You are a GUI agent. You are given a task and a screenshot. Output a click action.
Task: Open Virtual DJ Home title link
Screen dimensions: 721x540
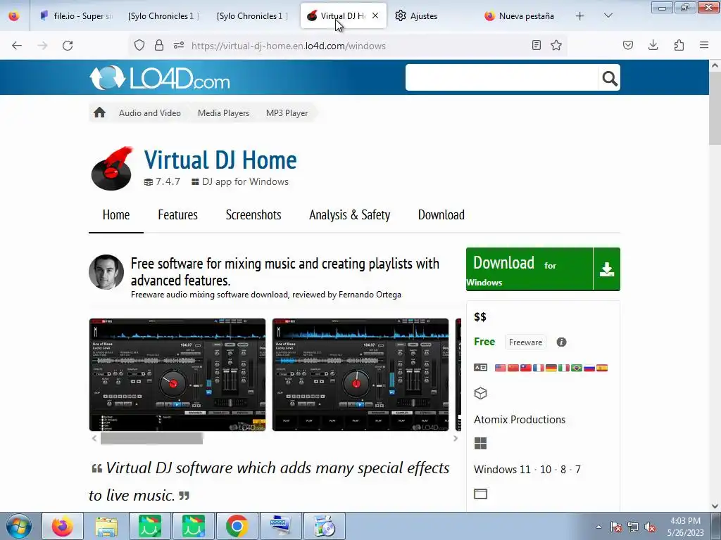[x=220, y=160]
